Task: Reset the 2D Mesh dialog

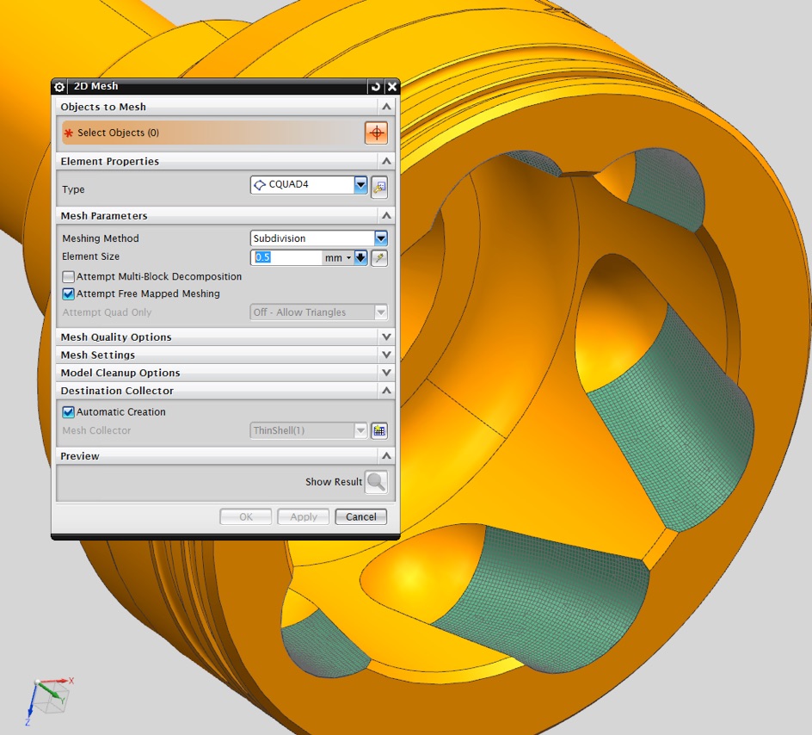Action: click(x=375, y=87)
